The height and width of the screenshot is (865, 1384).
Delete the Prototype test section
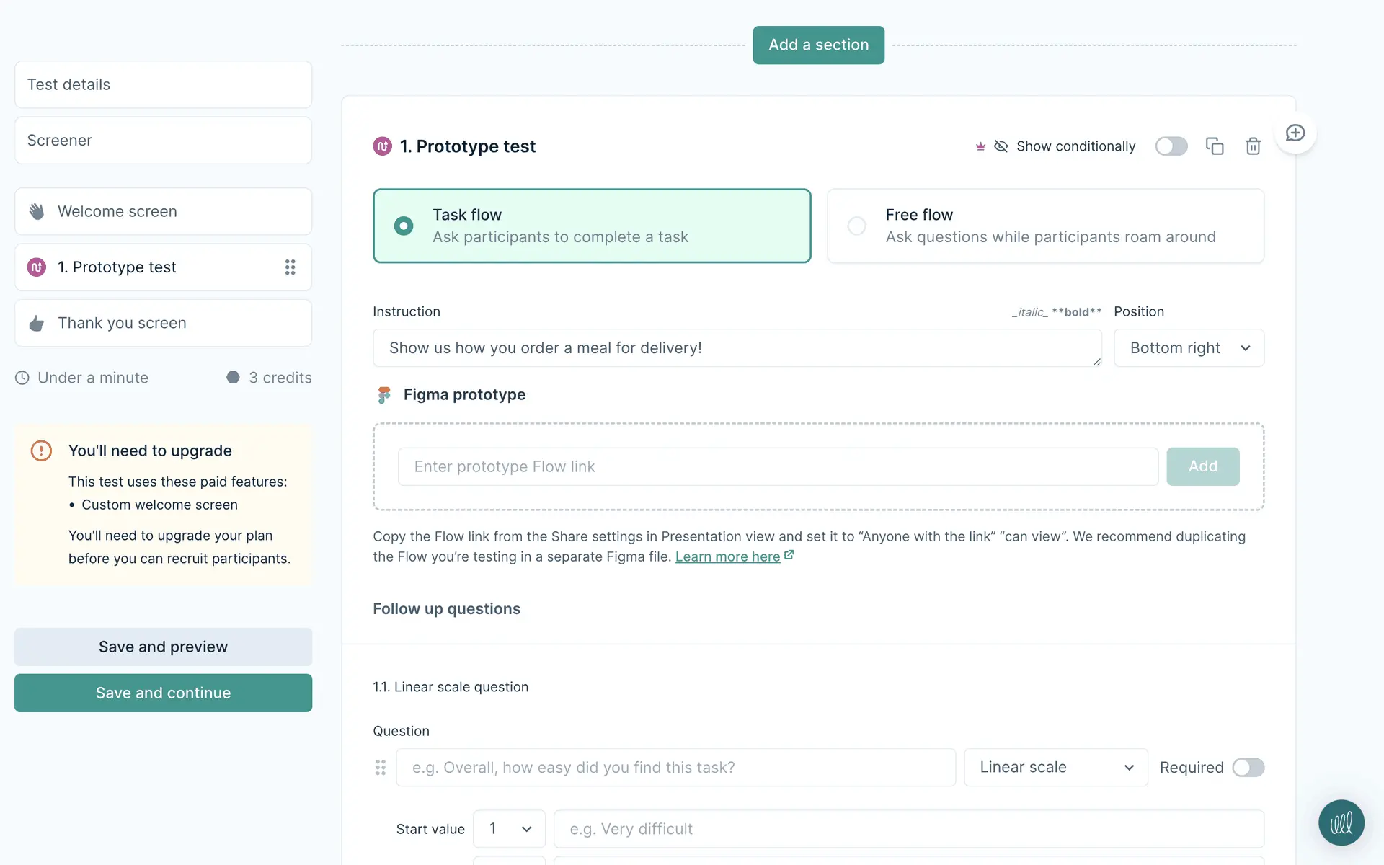click(x=1253, y=146)
